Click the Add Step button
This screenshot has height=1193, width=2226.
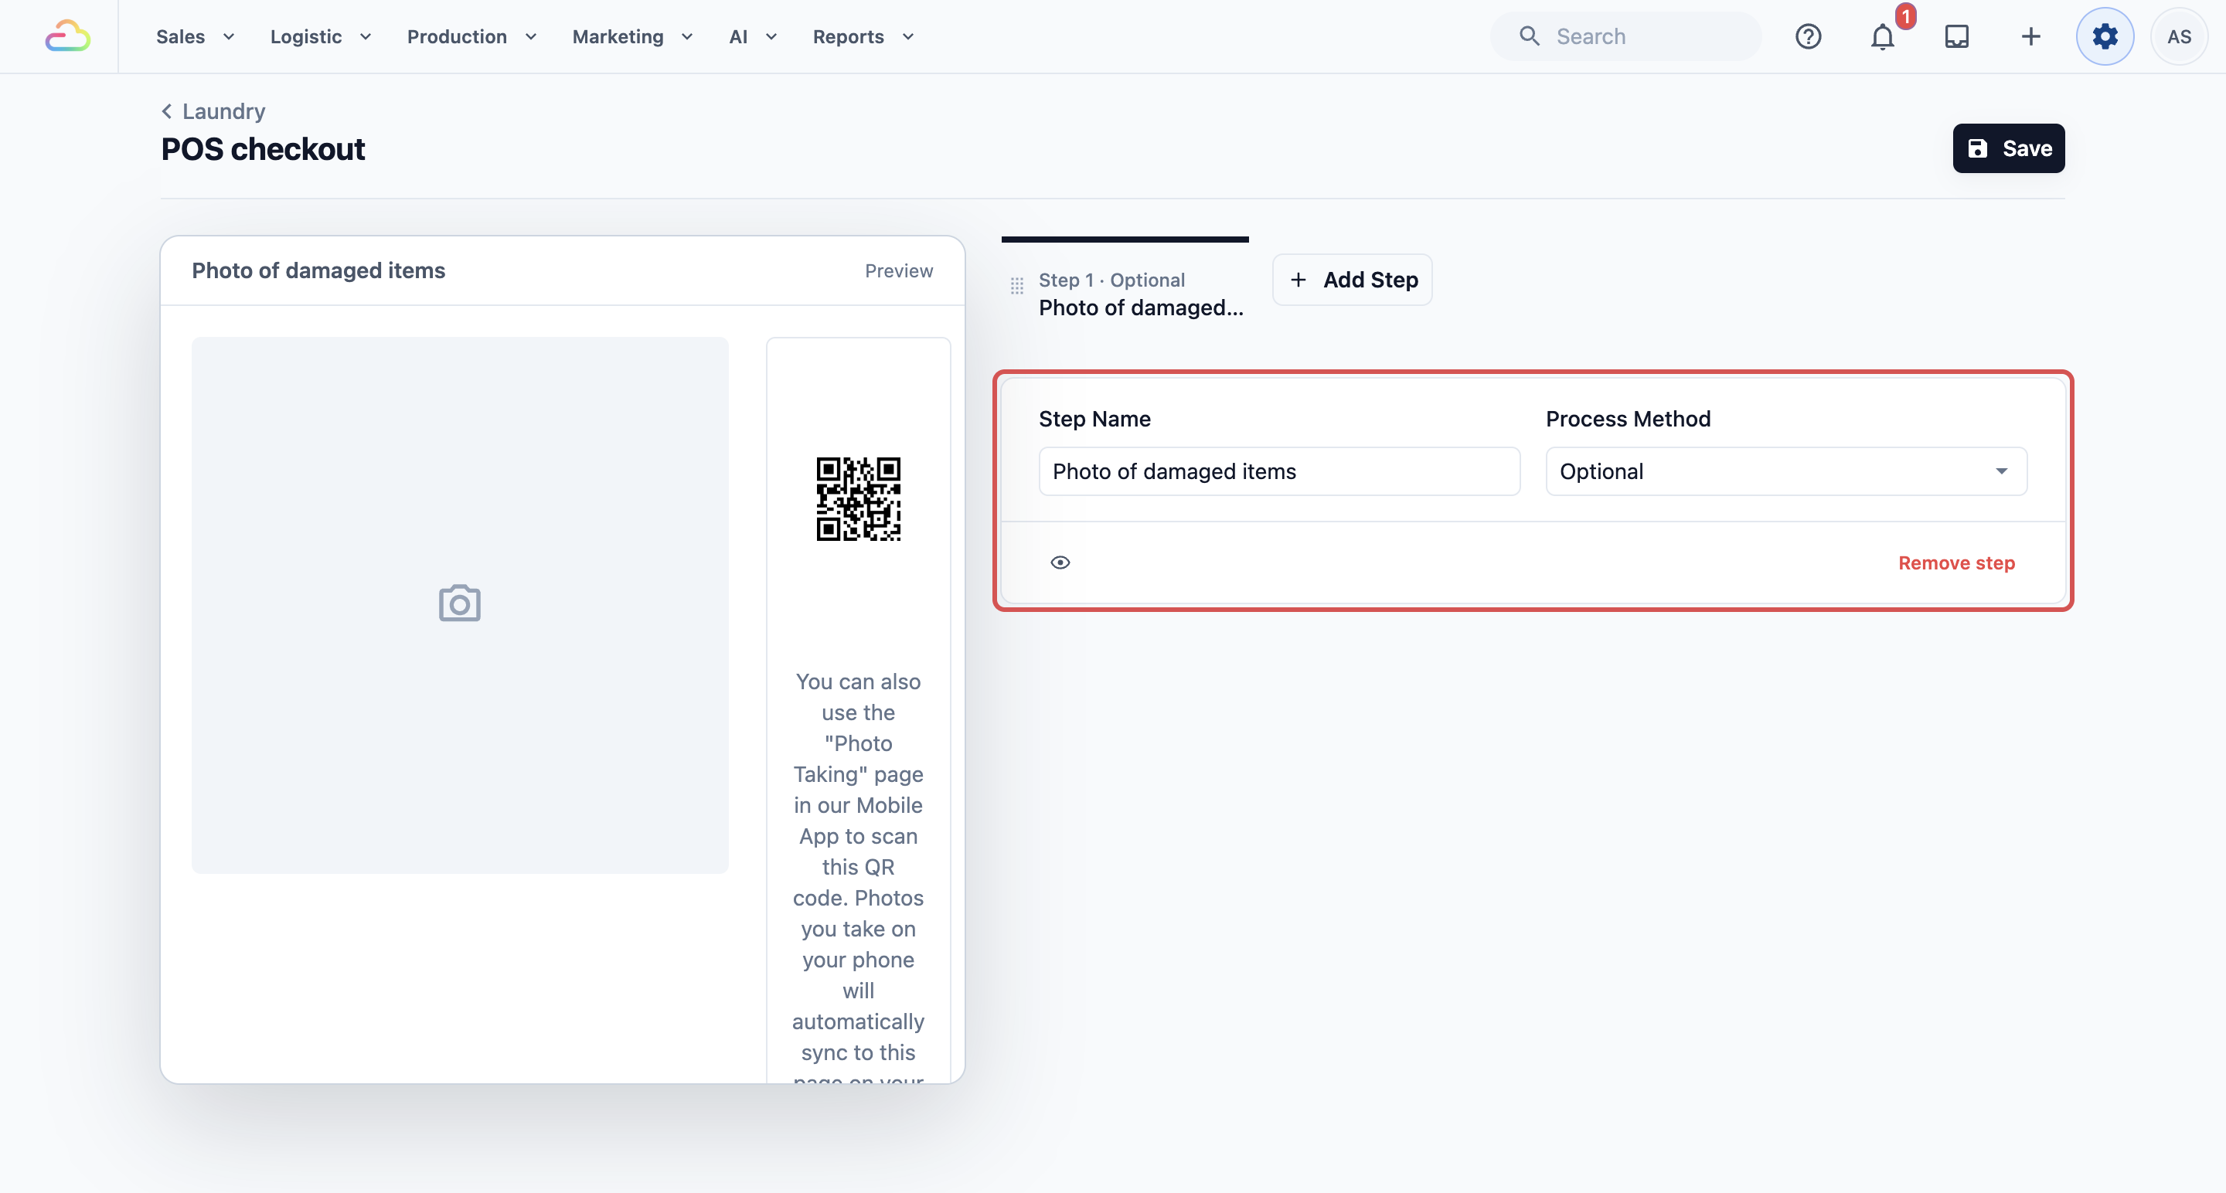(x=1353, y=279)
